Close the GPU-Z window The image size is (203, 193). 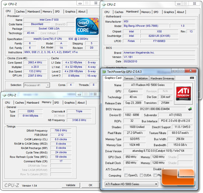pyautogui.click(x=190, y=71)
